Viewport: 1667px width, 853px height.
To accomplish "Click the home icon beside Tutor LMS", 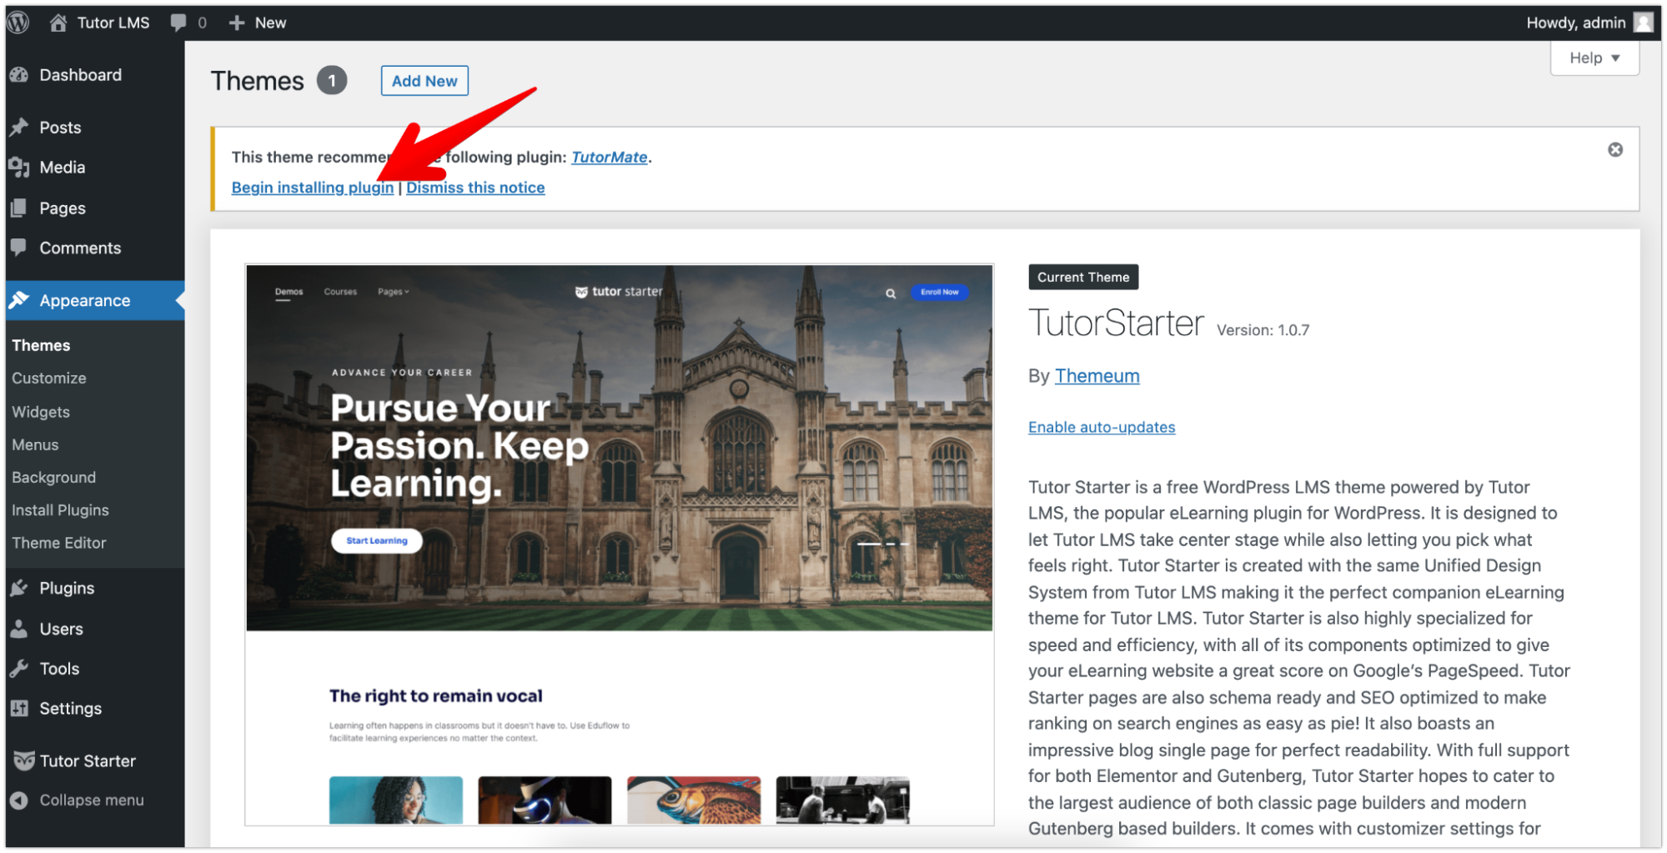I will pos(58,23).
